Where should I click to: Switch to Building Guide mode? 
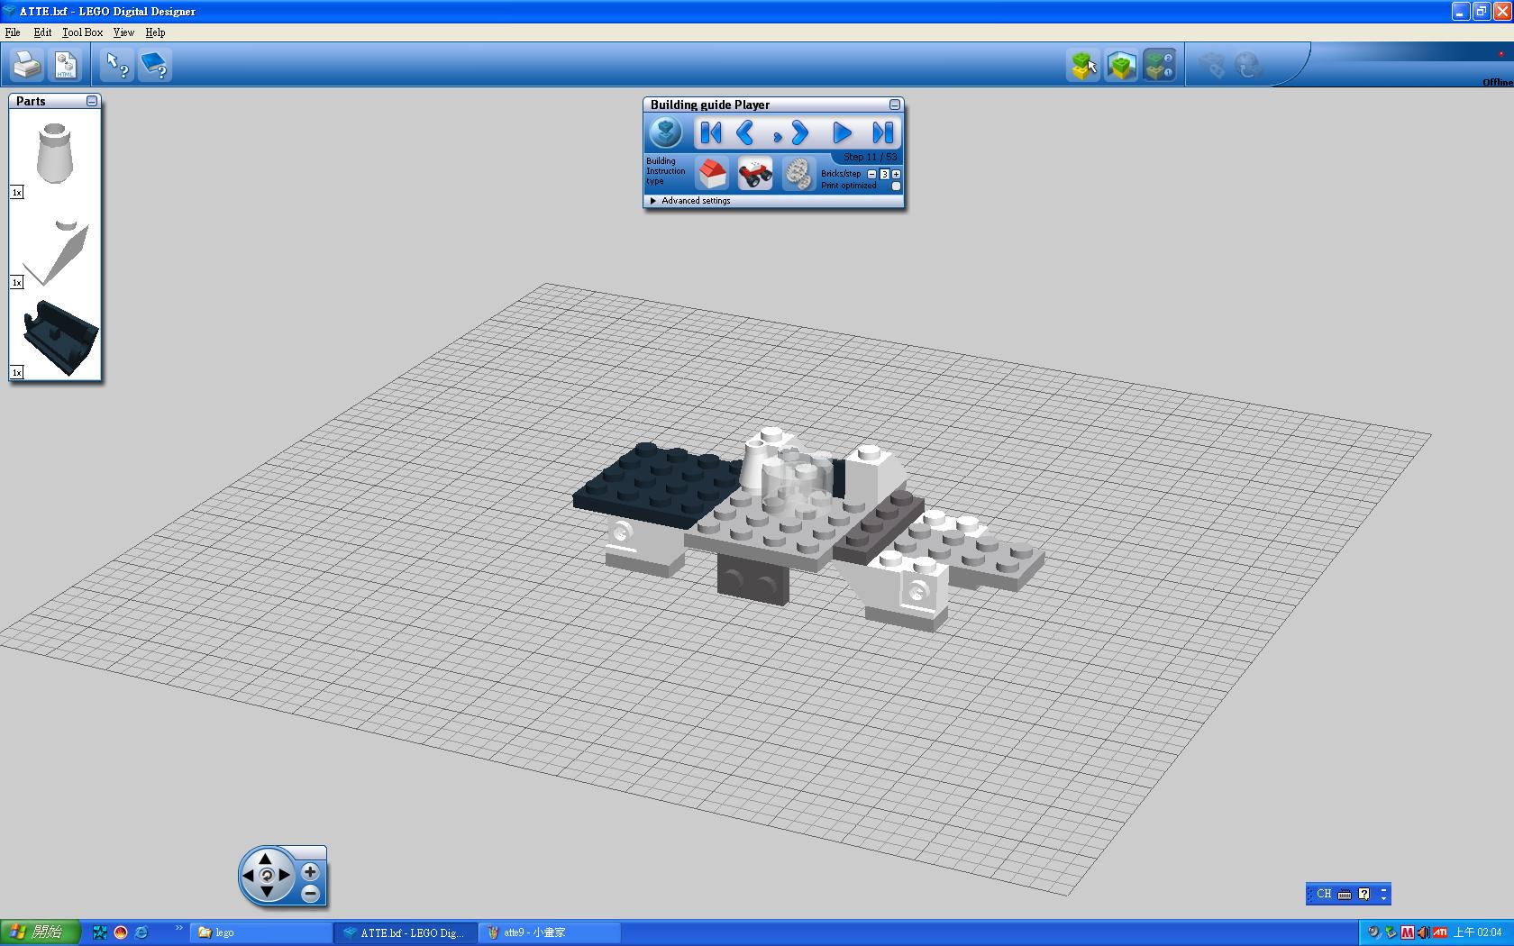[1159, 65]
